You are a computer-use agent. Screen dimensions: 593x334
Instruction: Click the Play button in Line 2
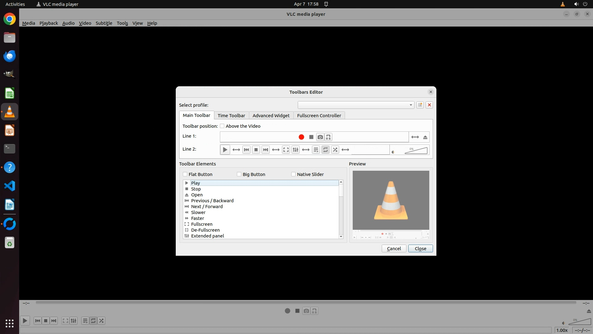[x=225, y=150]
